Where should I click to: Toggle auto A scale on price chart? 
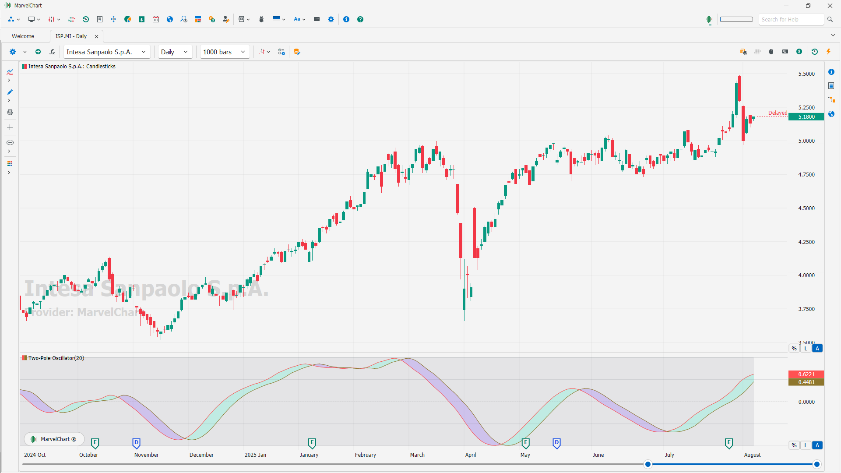pos(817,349)
